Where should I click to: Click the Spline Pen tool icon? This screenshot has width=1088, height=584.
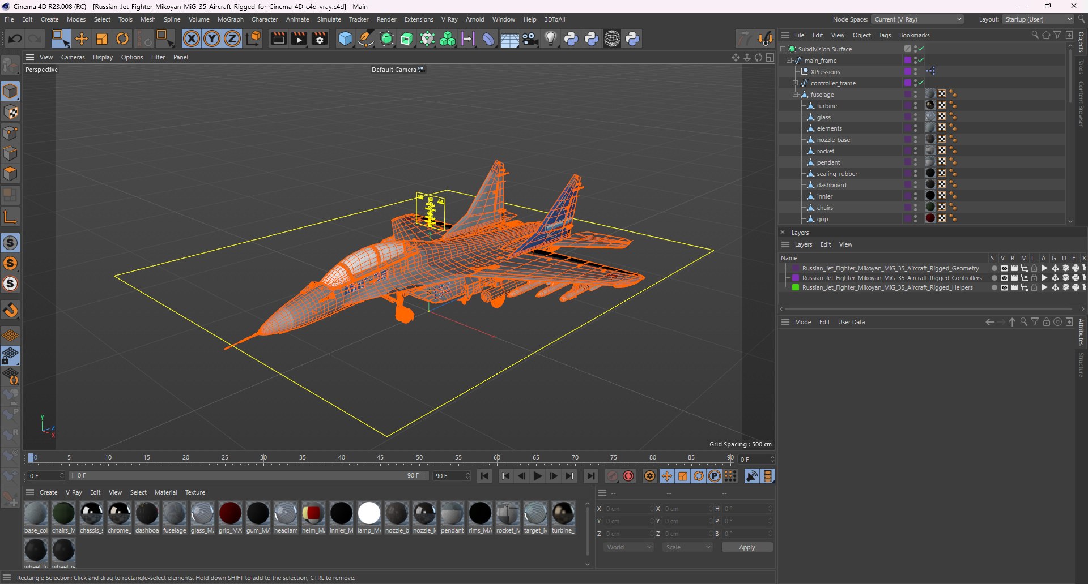(x=366, y=38)
